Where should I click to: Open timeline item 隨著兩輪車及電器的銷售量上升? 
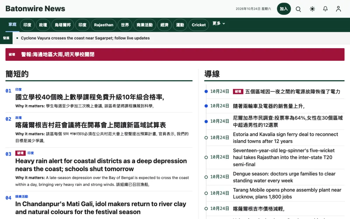pyautogui.click(x=269, y=106)
